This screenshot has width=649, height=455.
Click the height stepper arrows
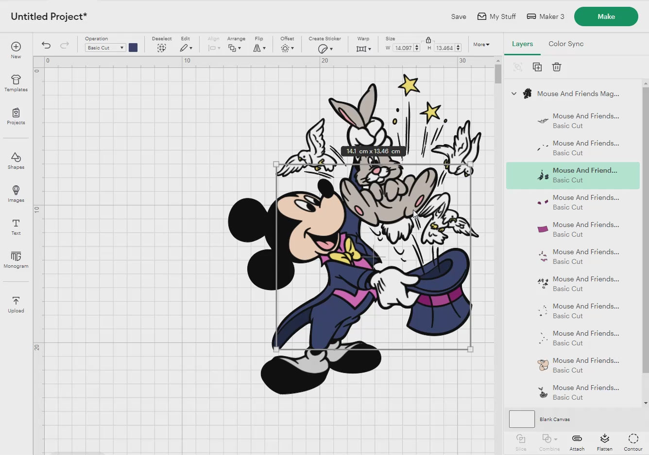pyautogui.click(x=458, y=48)
